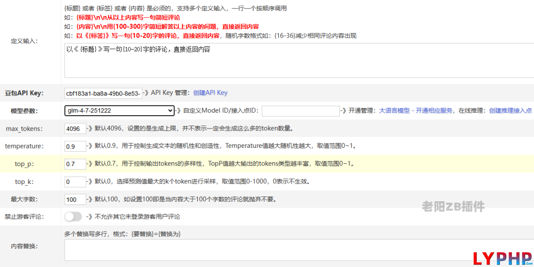This screenshot has height=267, width=534.
Task: Open the 创建推理接入点 link
Action: pos(510,111)
